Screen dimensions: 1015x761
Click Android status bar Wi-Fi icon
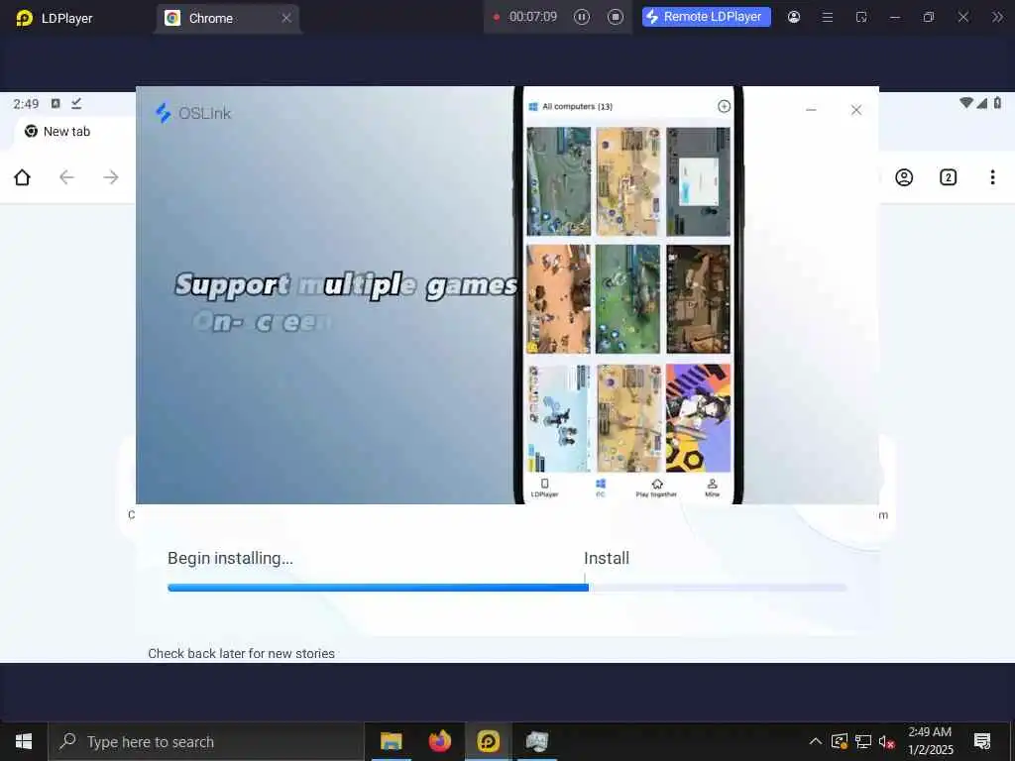(965, 103)
